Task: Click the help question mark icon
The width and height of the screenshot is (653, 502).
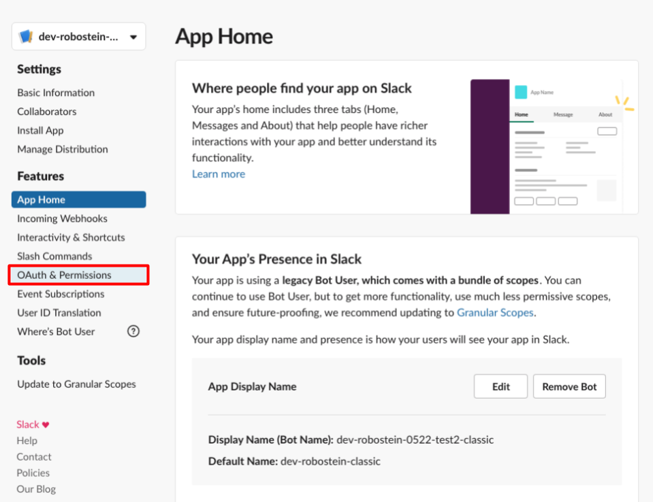Action: point(133,331)
